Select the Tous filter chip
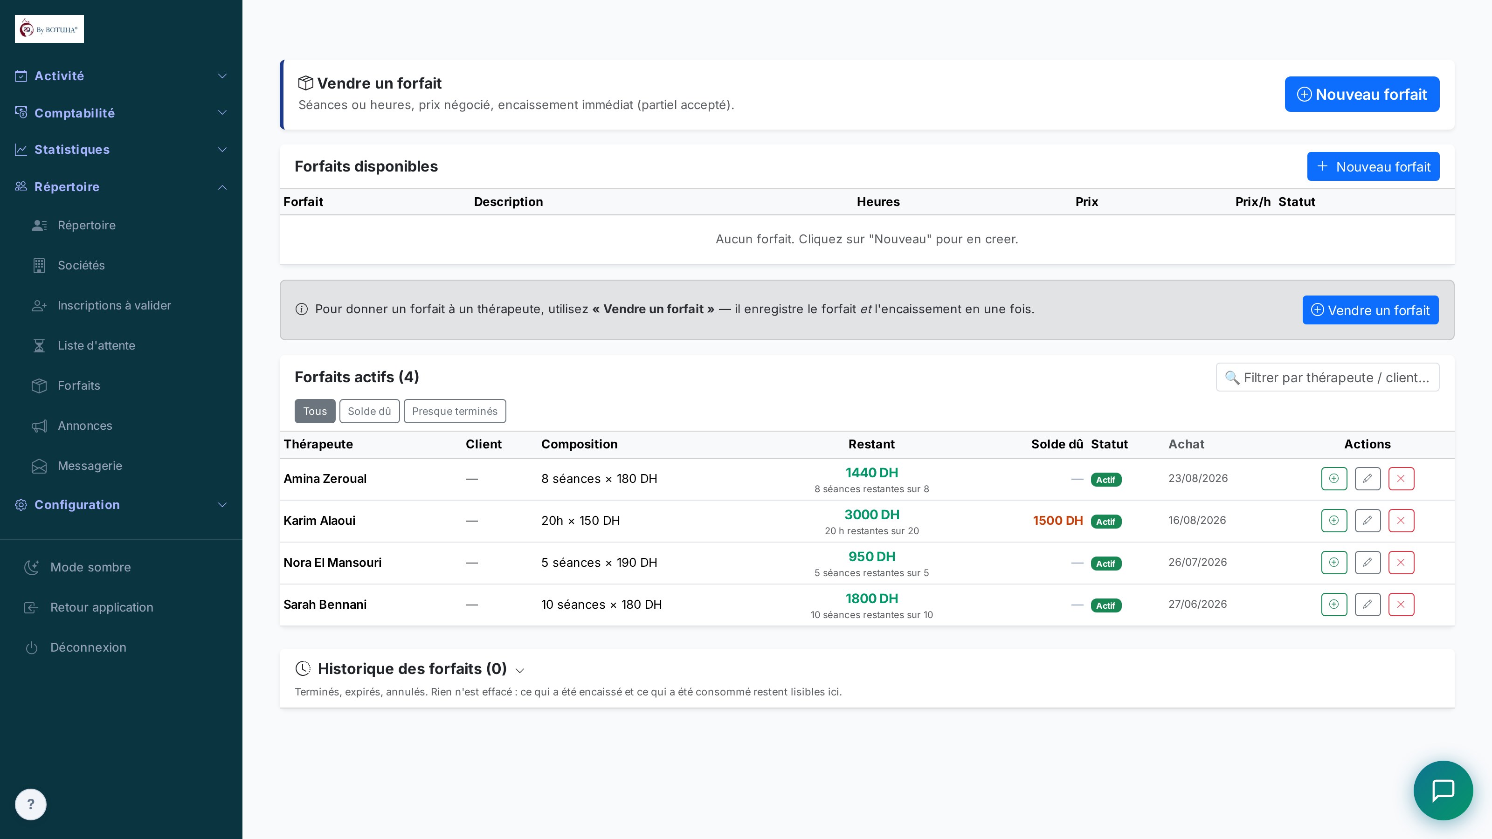Screen dimensions: 1492x839 pyautogui.click(x=315, y=411)
